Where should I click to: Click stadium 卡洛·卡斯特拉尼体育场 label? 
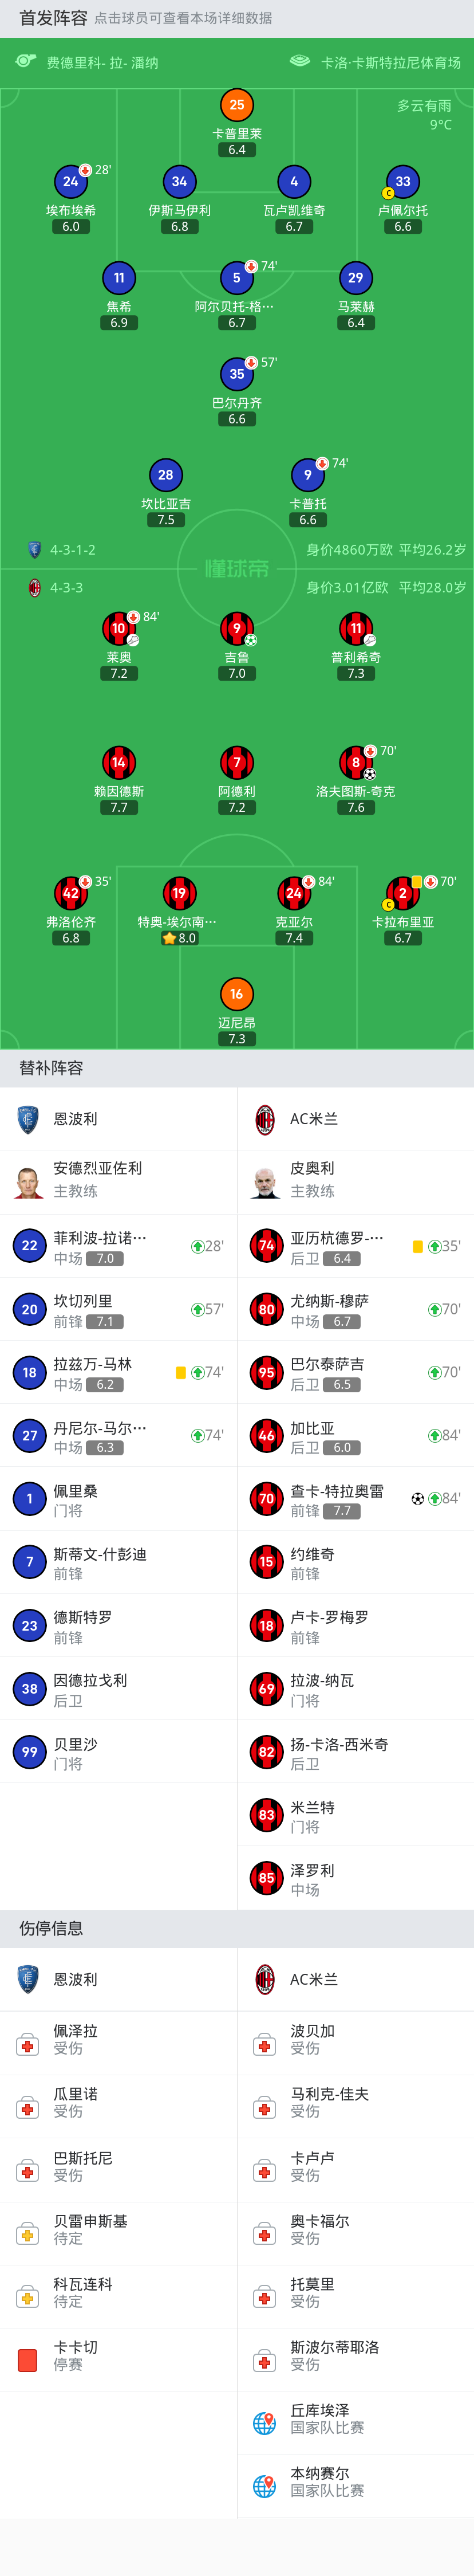pyautogui.click(x=391, y=63)
